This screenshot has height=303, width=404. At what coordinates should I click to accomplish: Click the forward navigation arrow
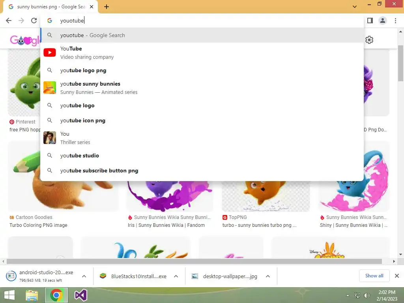(x=21, y=21)
